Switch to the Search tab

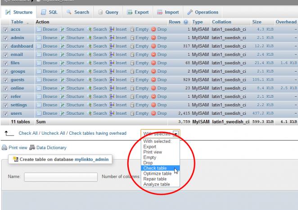[x=77, y=12]
